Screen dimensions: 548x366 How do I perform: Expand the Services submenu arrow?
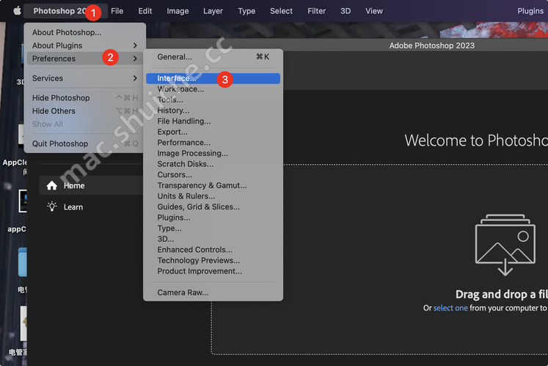tap(135, 78)
